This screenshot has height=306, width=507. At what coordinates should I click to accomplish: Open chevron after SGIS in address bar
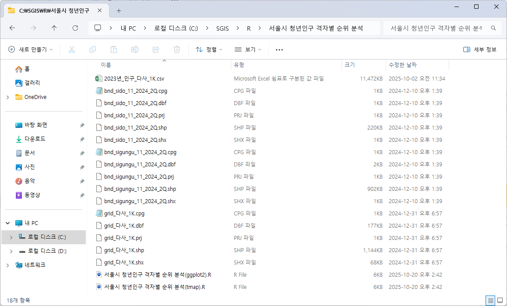(238, 28)
